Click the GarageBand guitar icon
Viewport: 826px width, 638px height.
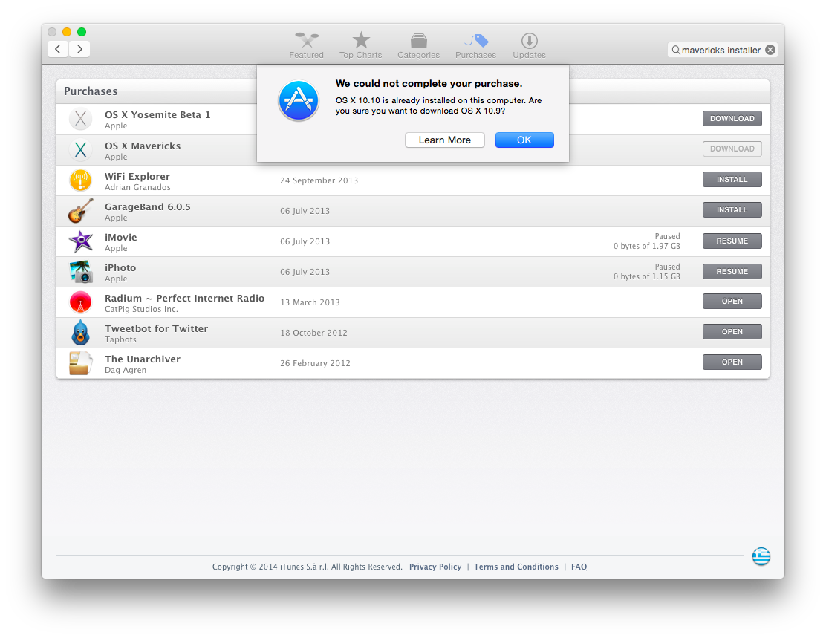(x=81, y=211)
